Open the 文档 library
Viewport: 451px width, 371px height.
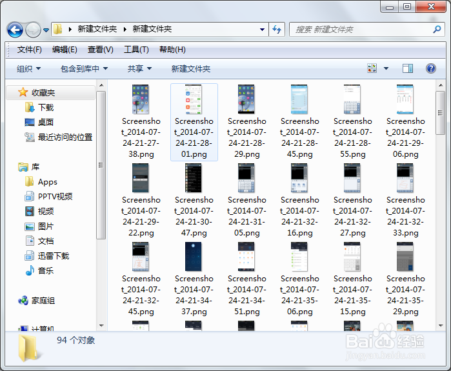coord(39,241)
